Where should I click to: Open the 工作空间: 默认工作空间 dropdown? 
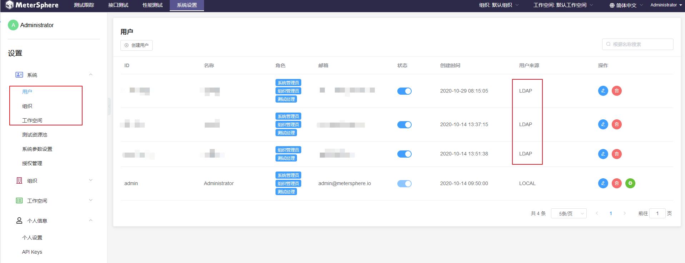pos(563,5)
